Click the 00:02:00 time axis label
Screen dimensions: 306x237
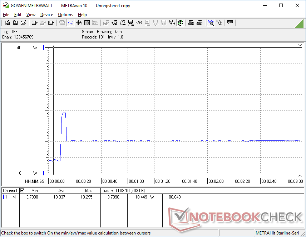tap(216, 181)
